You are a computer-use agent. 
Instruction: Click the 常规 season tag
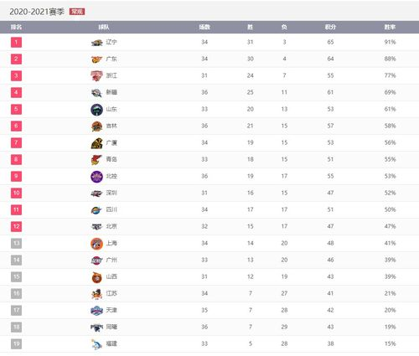pos(77,12)
